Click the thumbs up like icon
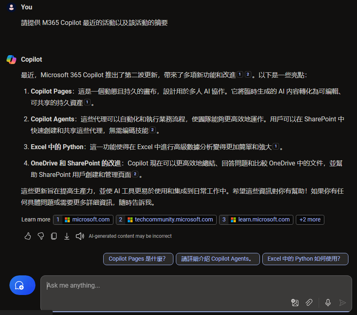Viewport: 357px width, 315px height. 28,236
